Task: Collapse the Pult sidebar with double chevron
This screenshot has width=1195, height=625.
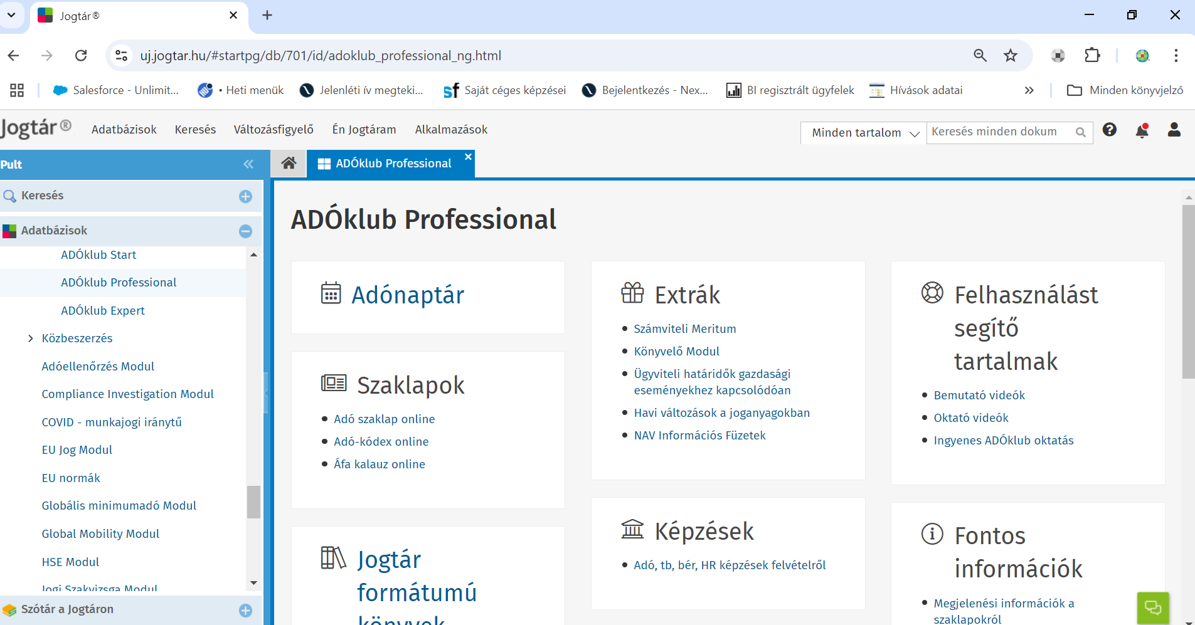Action: point(248,164)
